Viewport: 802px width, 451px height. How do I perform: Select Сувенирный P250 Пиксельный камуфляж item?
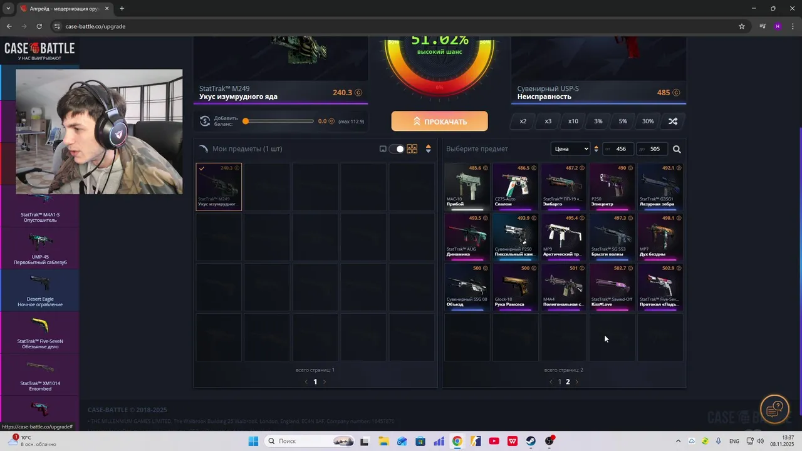point(515,237)
